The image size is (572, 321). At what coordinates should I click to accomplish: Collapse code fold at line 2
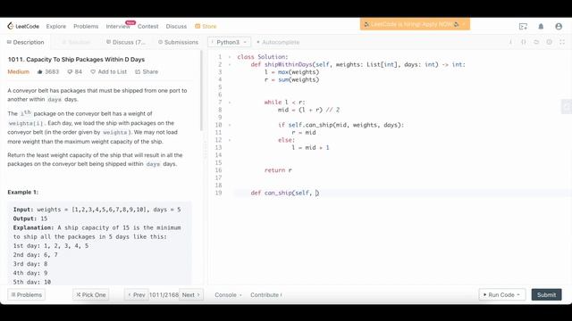(x=230, y=65)
